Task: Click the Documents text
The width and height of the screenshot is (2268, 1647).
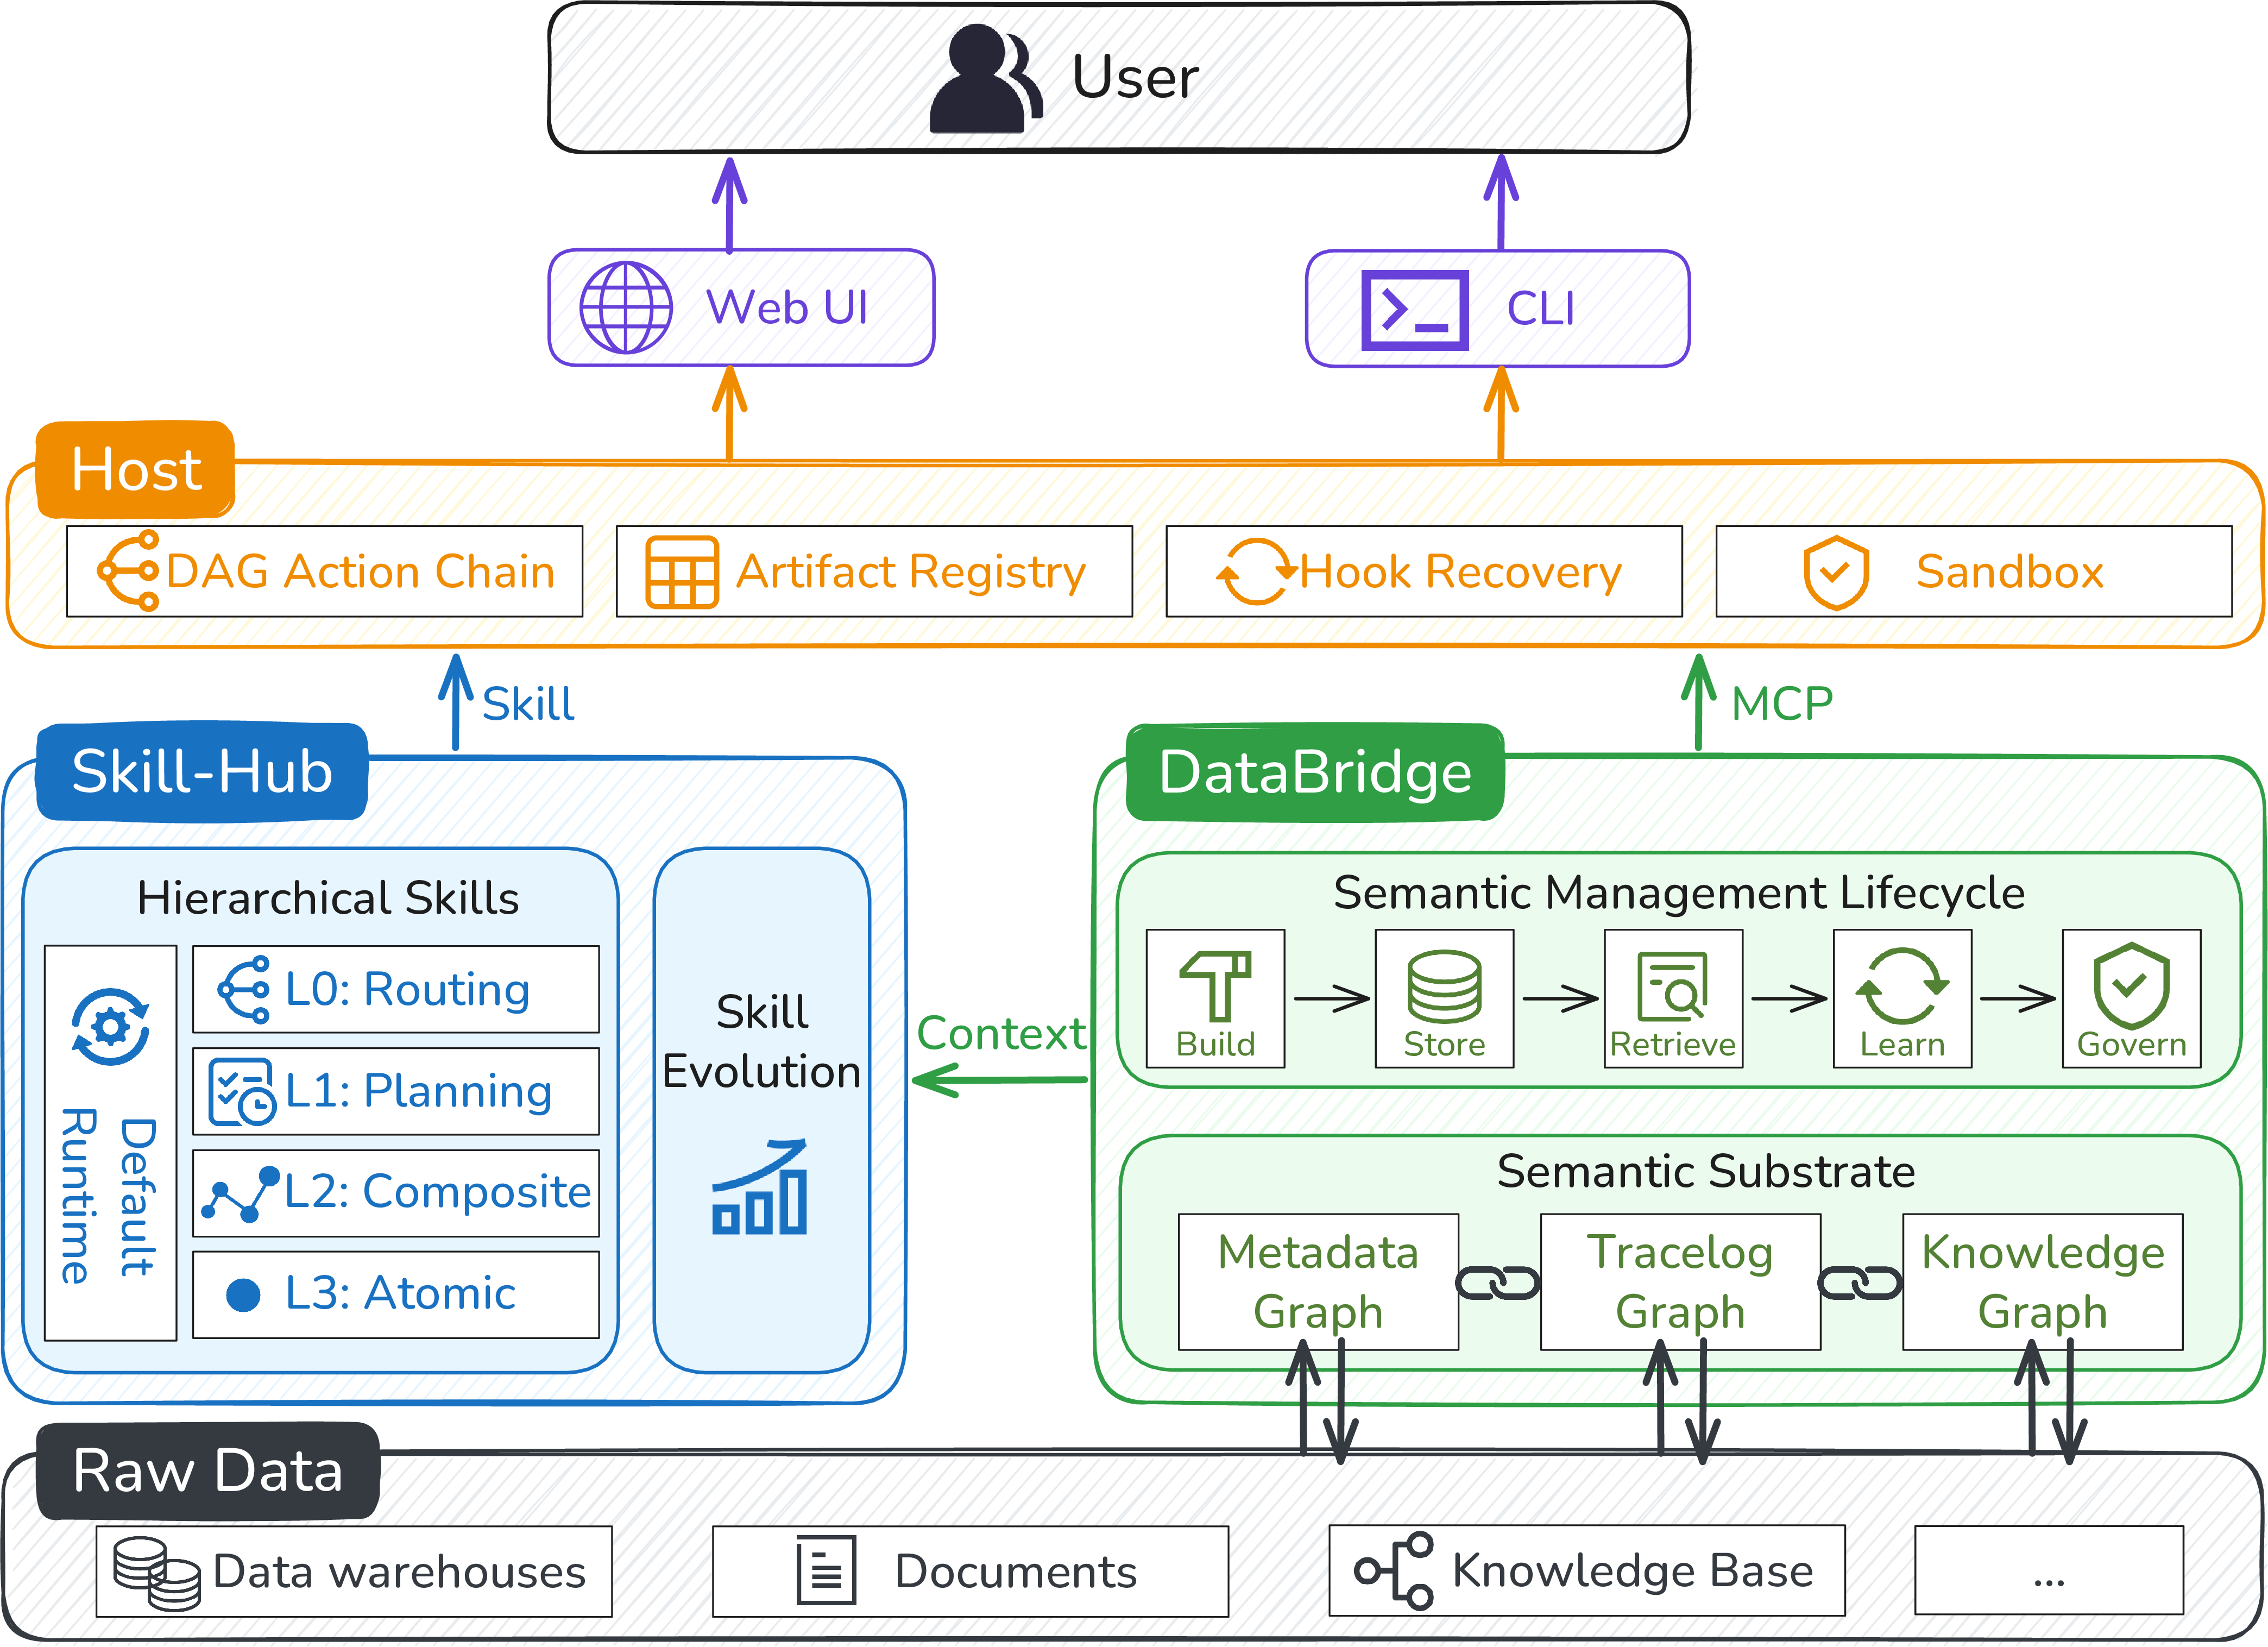Action: tap(1016, 1572)
